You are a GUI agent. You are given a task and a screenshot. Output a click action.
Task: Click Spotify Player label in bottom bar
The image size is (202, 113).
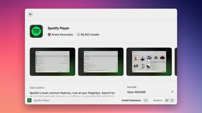(41, 100)
